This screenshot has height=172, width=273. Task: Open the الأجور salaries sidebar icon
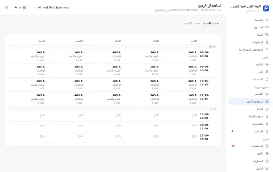click(267, 154)
